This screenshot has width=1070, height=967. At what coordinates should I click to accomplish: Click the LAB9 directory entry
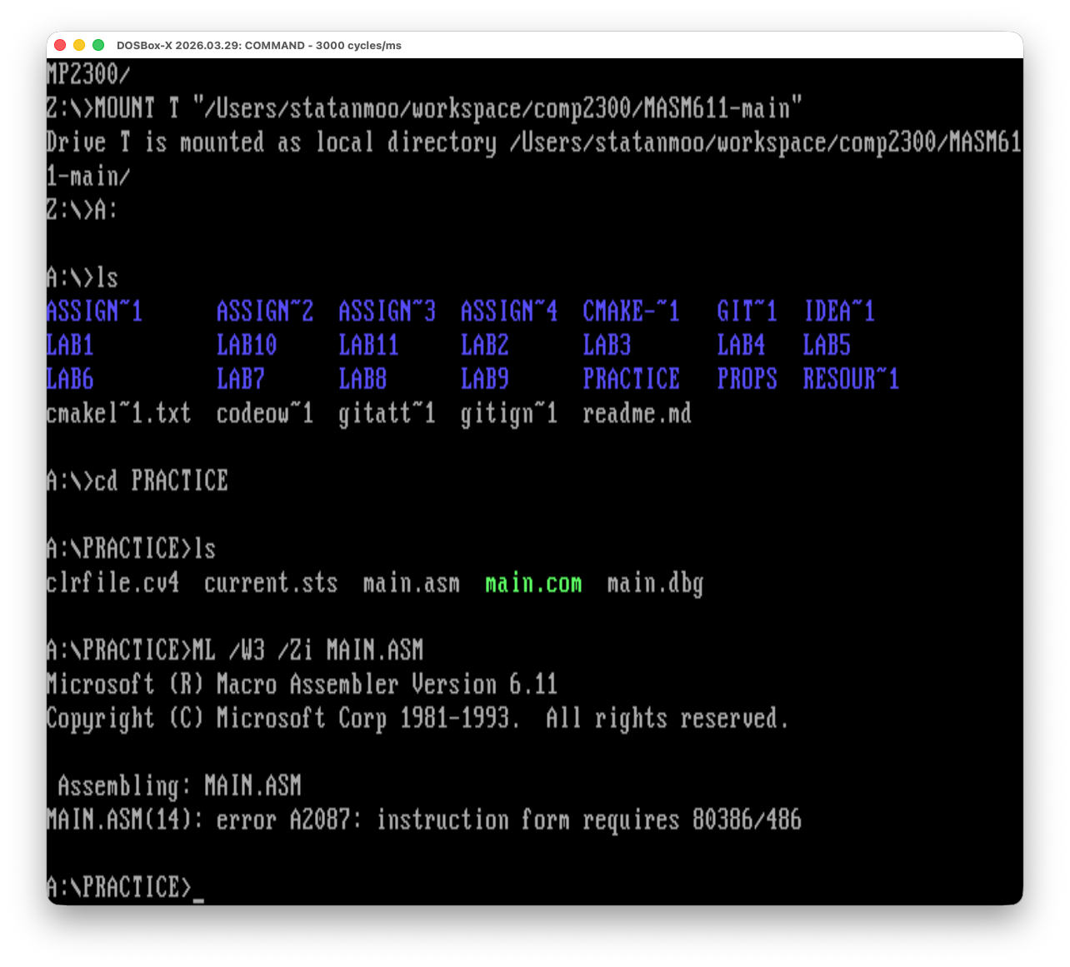[x=485, y=379]
